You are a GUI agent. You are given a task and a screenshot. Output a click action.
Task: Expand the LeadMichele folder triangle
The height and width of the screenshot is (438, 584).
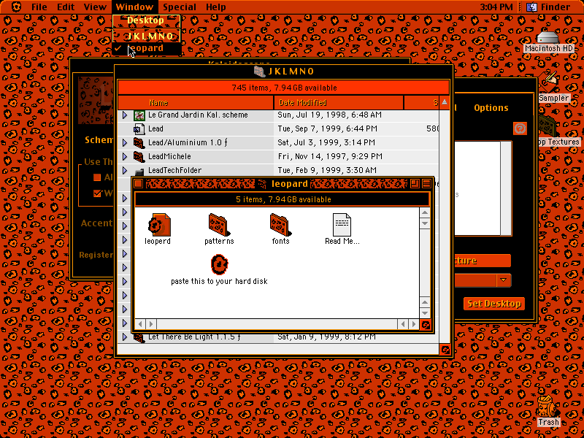point(125,157)
